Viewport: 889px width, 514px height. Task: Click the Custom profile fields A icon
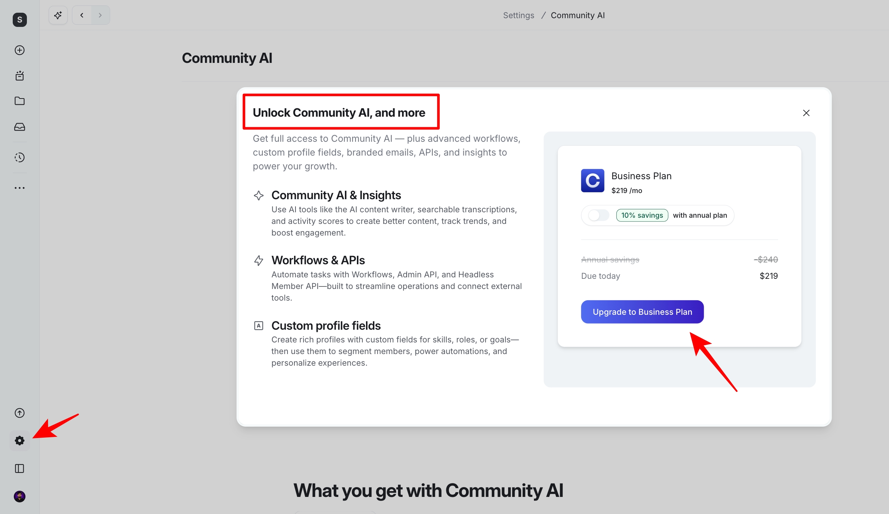258,326
